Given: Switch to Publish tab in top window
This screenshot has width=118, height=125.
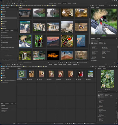Looking at the screenshot, I should 97,8.
